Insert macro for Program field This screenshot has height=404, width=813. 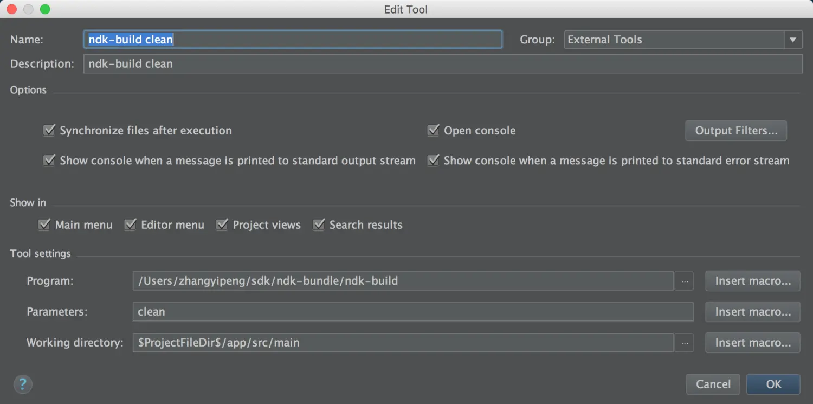753,281
